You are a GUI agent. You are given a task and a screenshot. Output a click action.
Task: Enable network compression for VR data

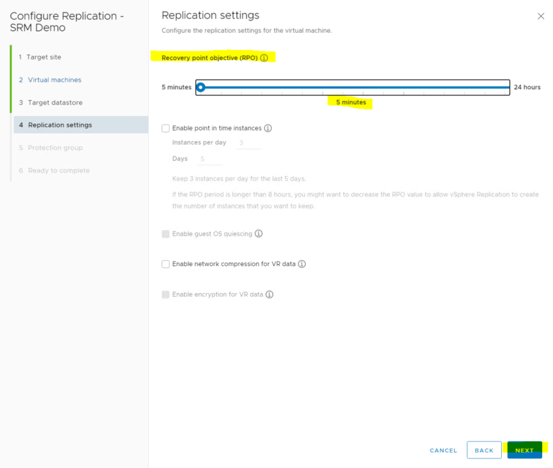pyautogui.click(x=166, y=264)
